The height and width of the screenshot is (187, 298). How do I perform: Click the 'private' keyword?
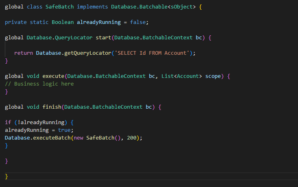tap(16, 22)
